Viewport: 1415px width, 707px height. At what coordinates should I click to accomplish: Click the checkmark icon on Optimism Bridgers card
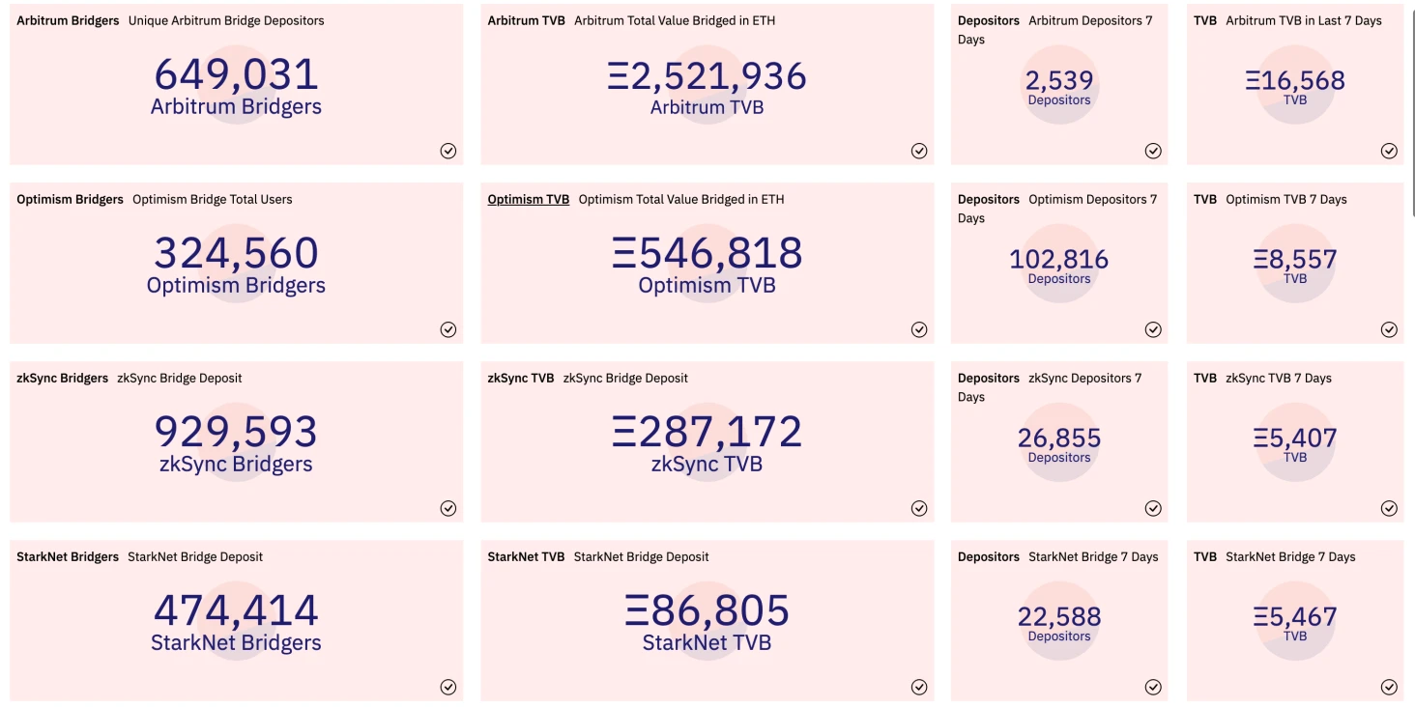click(448, 329)
